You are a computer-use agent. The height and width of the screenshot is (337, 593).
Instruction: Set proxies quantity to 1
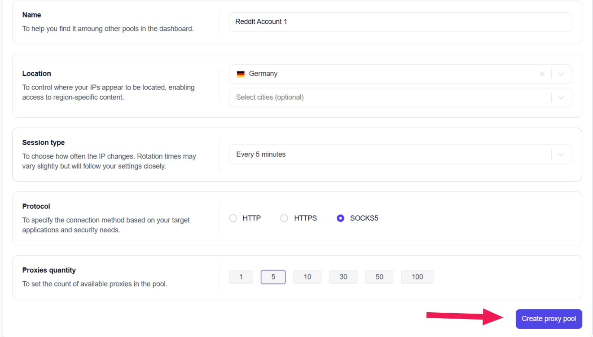pyautogui.click(x=241, y=277)
